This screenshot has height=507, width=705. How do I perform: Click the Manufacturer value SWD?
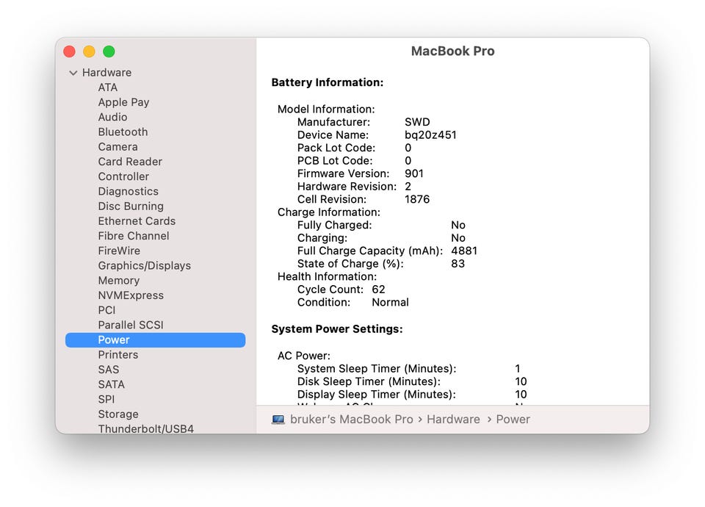(x=417, y=122)
